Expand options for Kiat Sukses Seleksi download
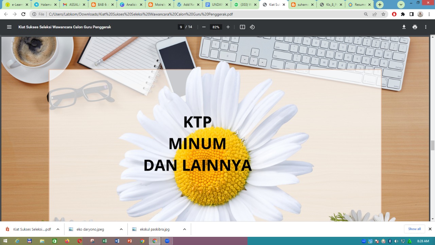Image resolution: width=435 pixels, height=245 pixels. click(x=58, y=229)
